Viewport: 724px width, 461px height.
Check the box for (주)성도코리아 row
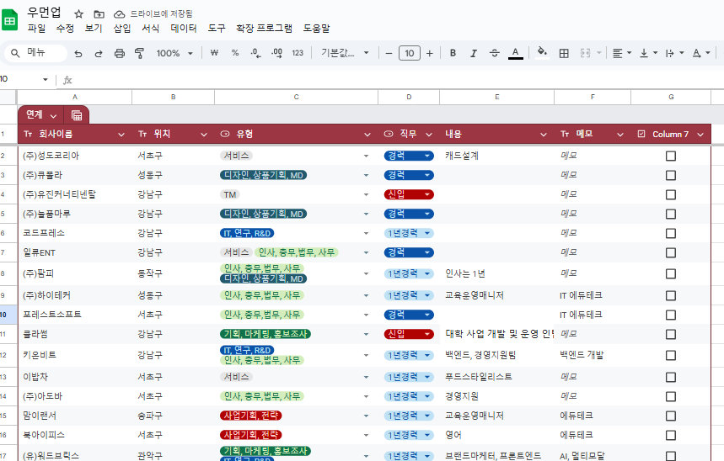click(671, 156)
